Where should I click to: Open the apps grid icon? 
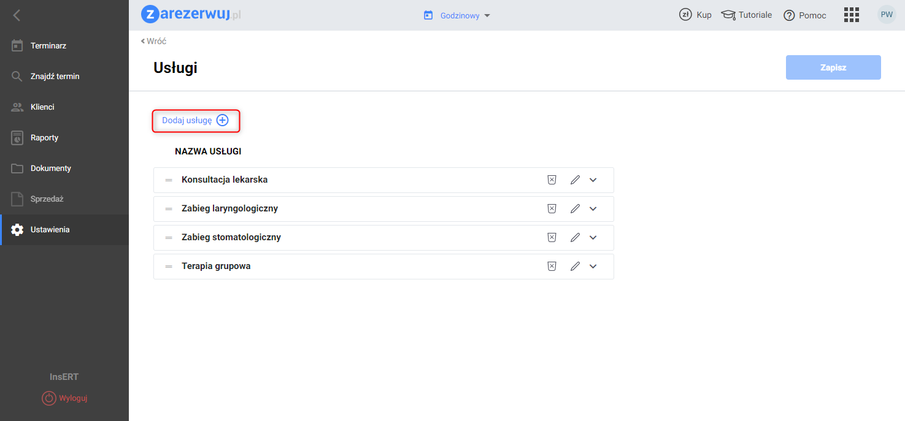[851, 15]
